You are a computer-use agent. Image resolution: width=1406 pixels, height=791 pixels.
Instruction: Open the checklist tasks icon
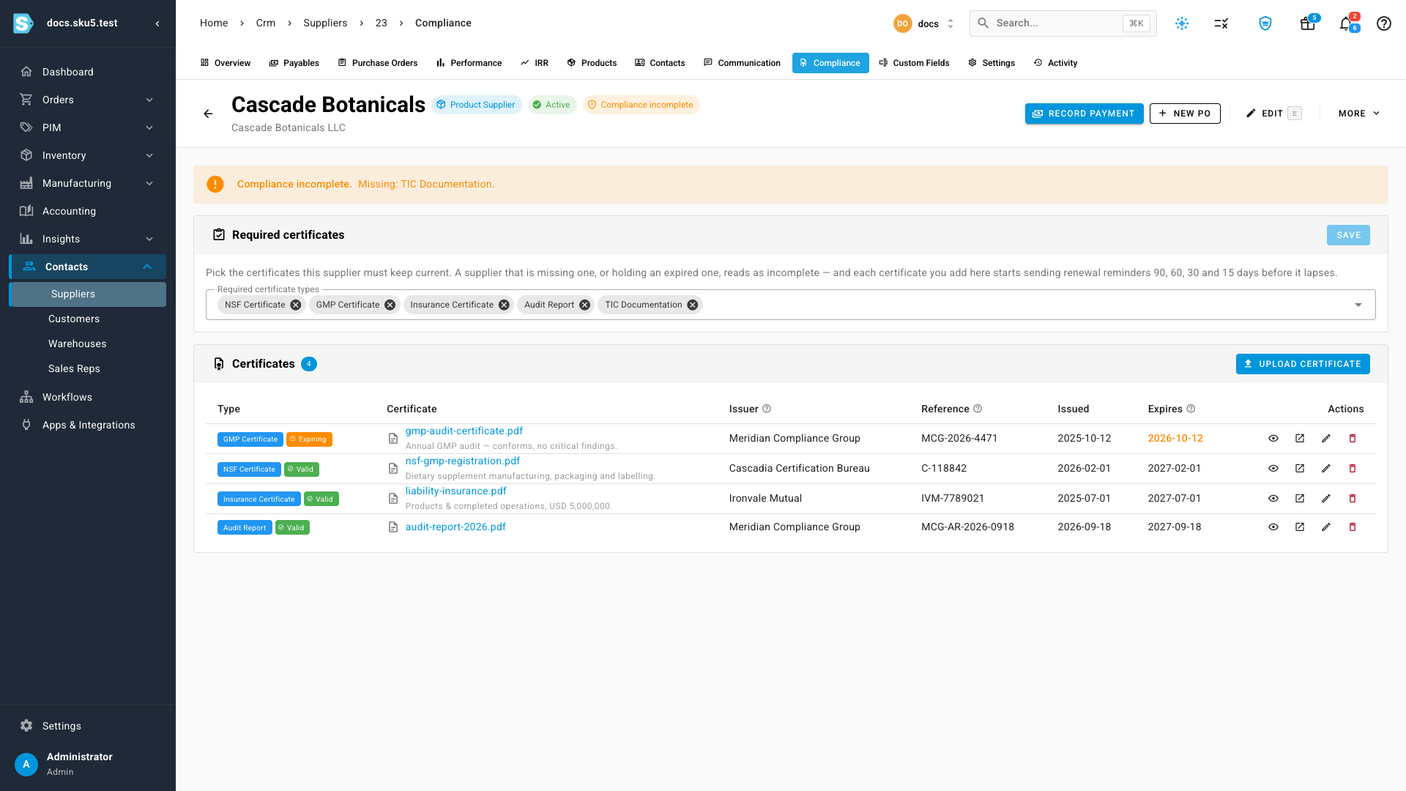coord(1221,23)
